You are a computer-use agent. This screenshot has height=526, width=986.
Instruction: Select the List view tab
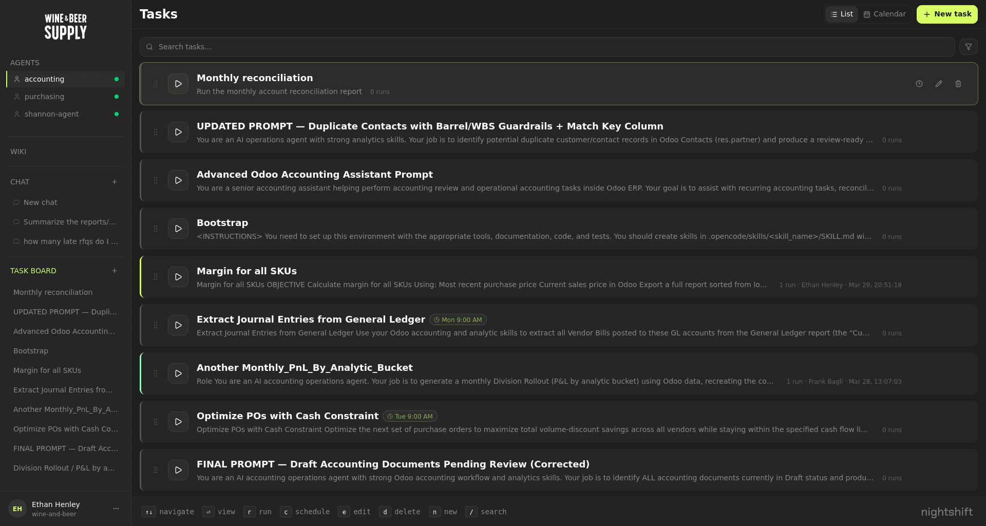(841, 14)
